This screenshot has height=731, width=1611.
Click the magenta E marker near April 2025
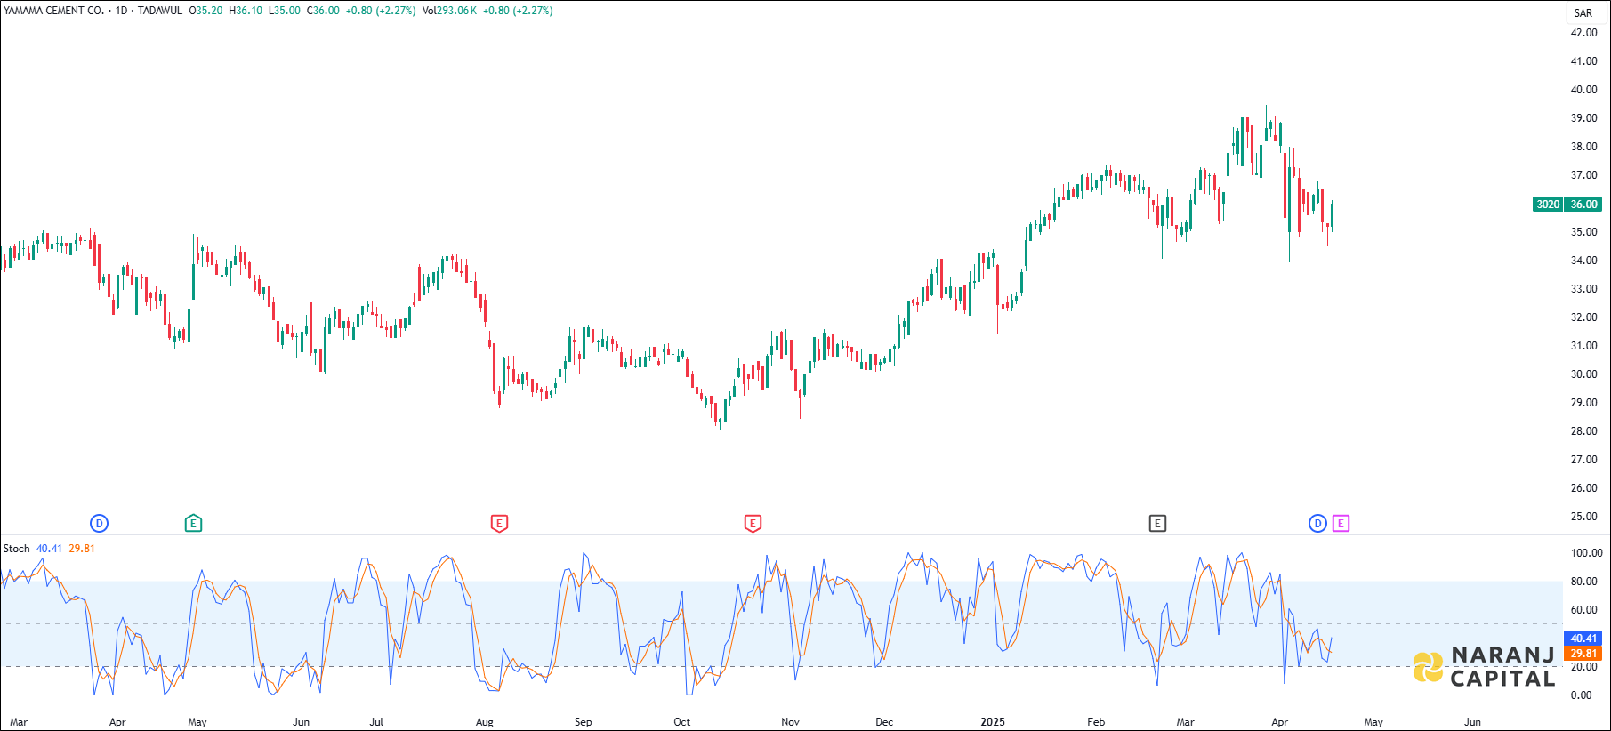[x=1341, y=524]
